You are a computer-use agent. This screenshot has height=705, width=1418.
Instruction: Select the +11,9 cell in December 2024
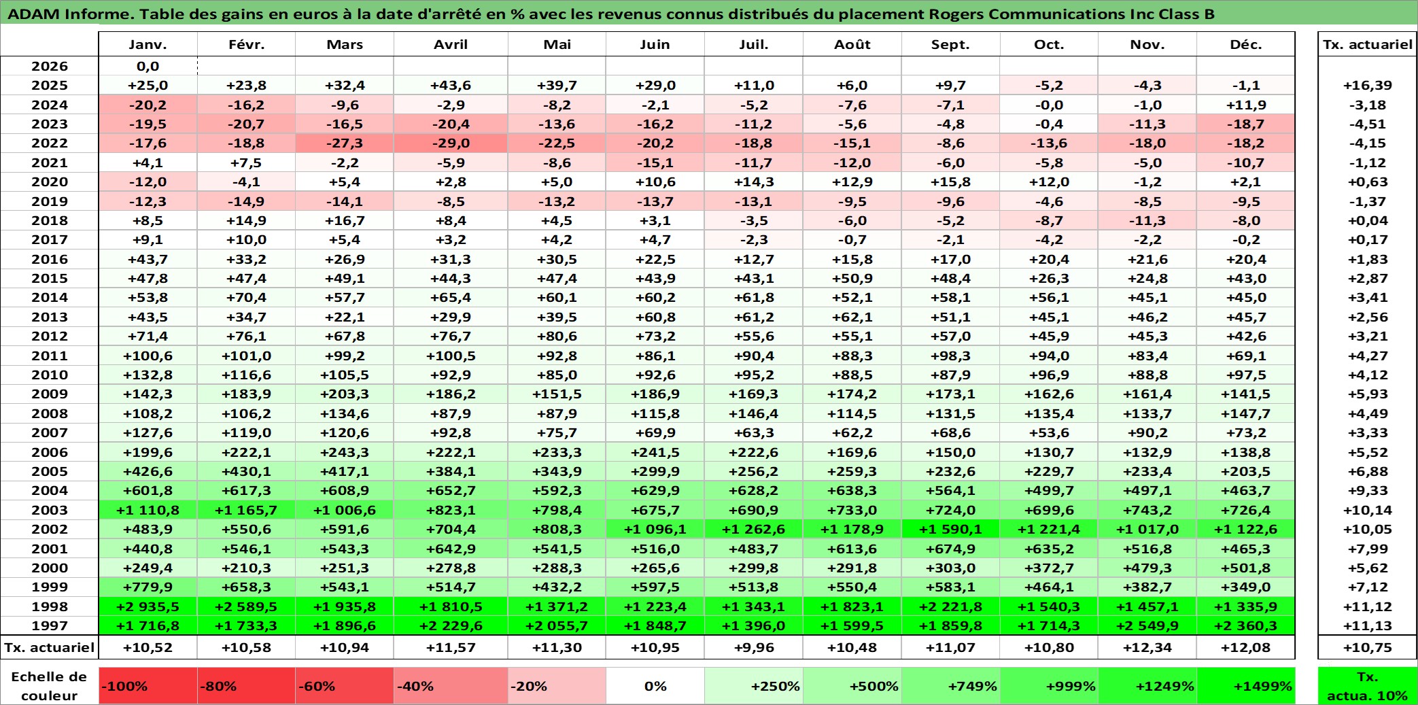tap(1245, 105)
